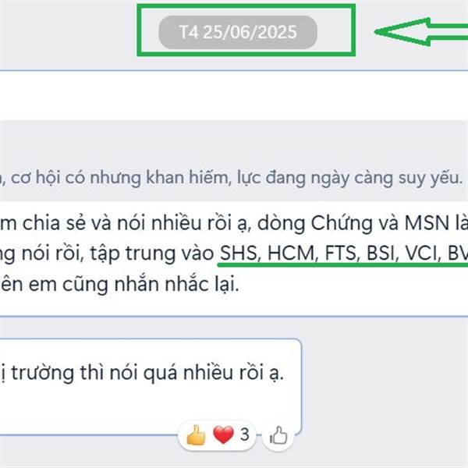The image size is (468, 468).
Task: Tap the outlined like button beside reactions
Action: pos(278,435)
